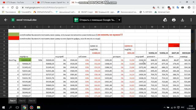Open the Chrome profile avatar
The width and height of the screenshot is (196, 110).
189,7
